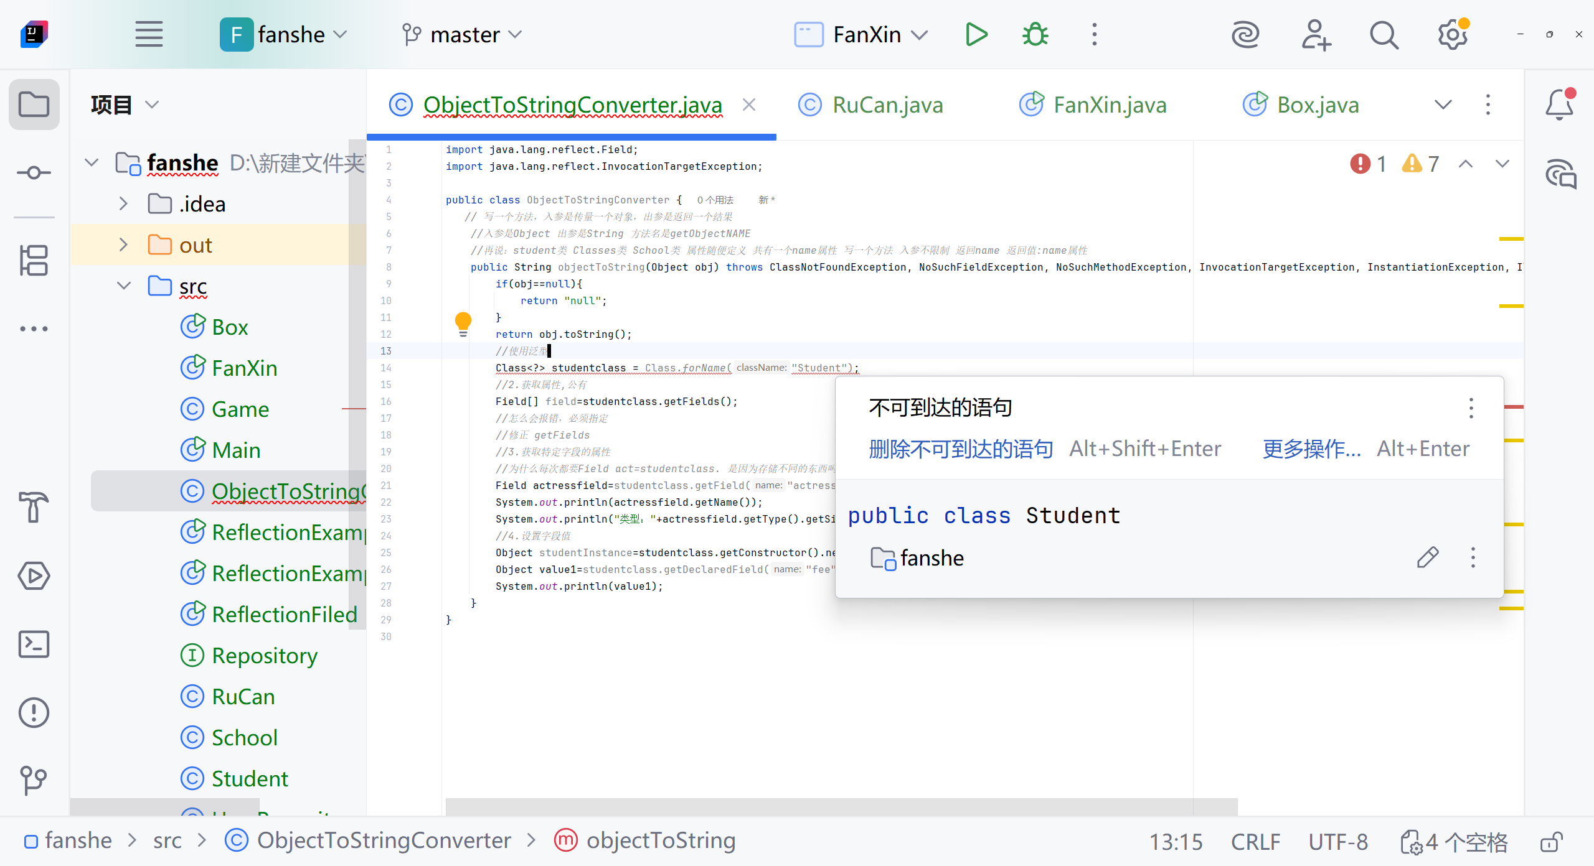Open the Git tool window
This screenshot has width=1594, height=866.
[x=34, y=780]
